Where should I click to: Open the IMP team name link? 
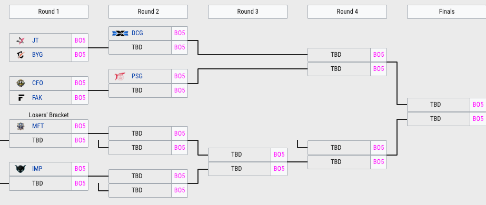pos(37,169)
